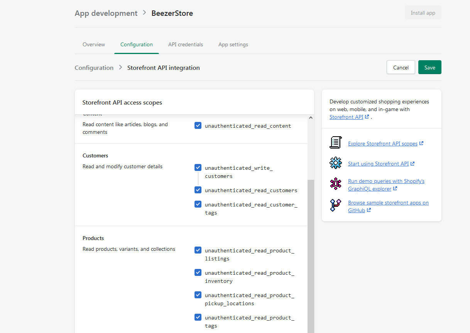Viewport: 470px width, 333px height.
Task: Click external link icon after GitHub
Action: click(369, 210)
